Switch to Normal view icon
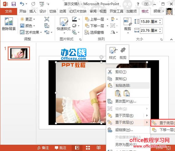175x151 pixels. pyautogui.click(x=77, y=148)
